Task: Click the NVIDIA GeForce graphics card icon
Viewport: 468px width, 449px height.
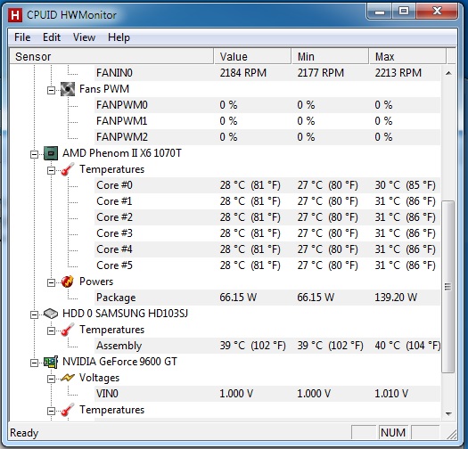Action: tap(51, 362)
